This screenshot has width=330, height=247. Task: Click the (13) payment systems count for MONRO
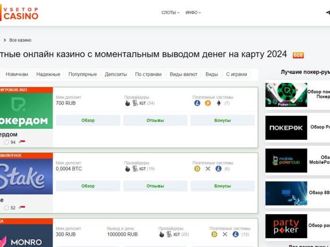click(x=245, y=234)
